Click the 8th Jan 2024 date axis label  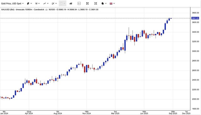coord(4,112)
